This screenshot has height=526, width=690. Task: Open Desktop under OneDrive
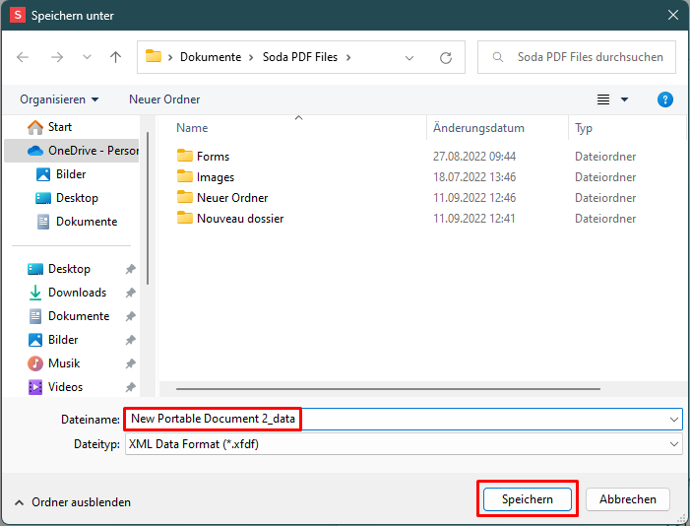tap(77, 198)
